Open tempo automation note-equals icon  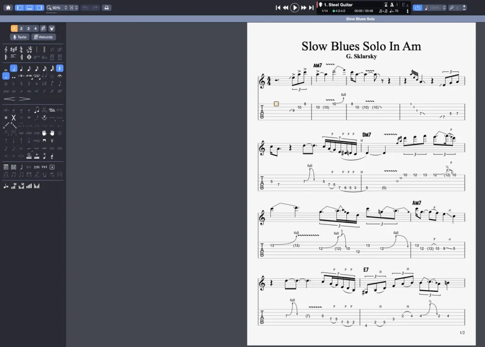pyautogui.click(x=6, y=186)
